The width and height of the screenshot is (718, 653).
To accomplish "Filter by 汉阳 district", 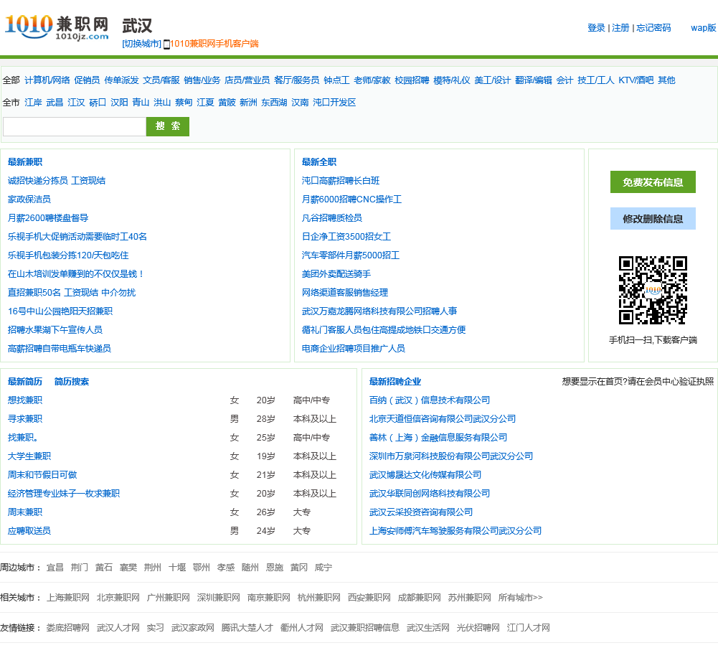I will point(119,102).
